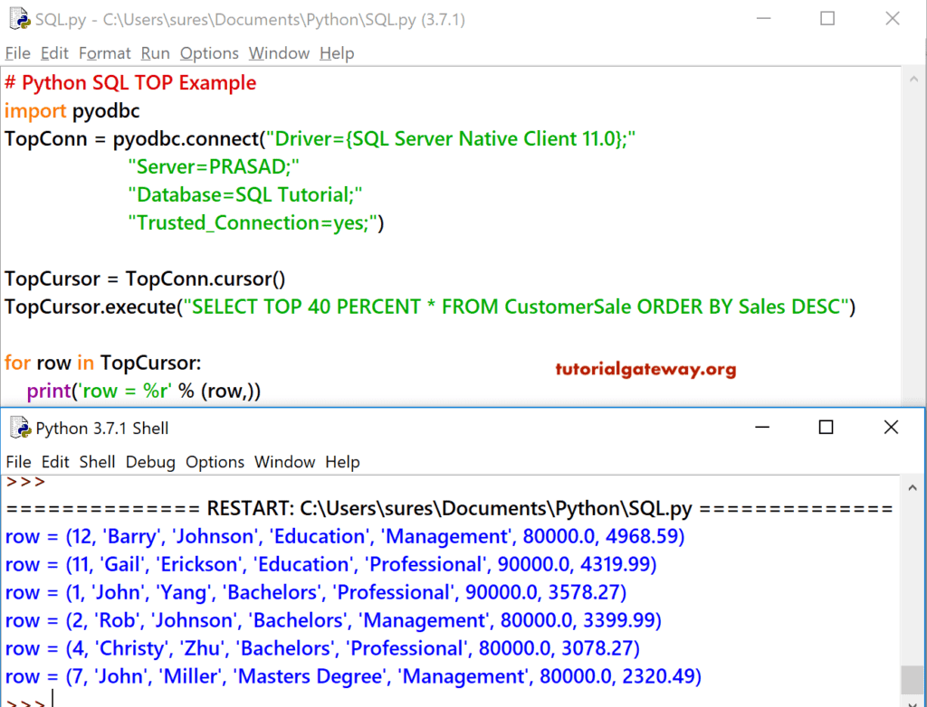Viewport: 927px width, 707px height.
Task: Open the Run menu in the editor
Action: tap(154, 53)
